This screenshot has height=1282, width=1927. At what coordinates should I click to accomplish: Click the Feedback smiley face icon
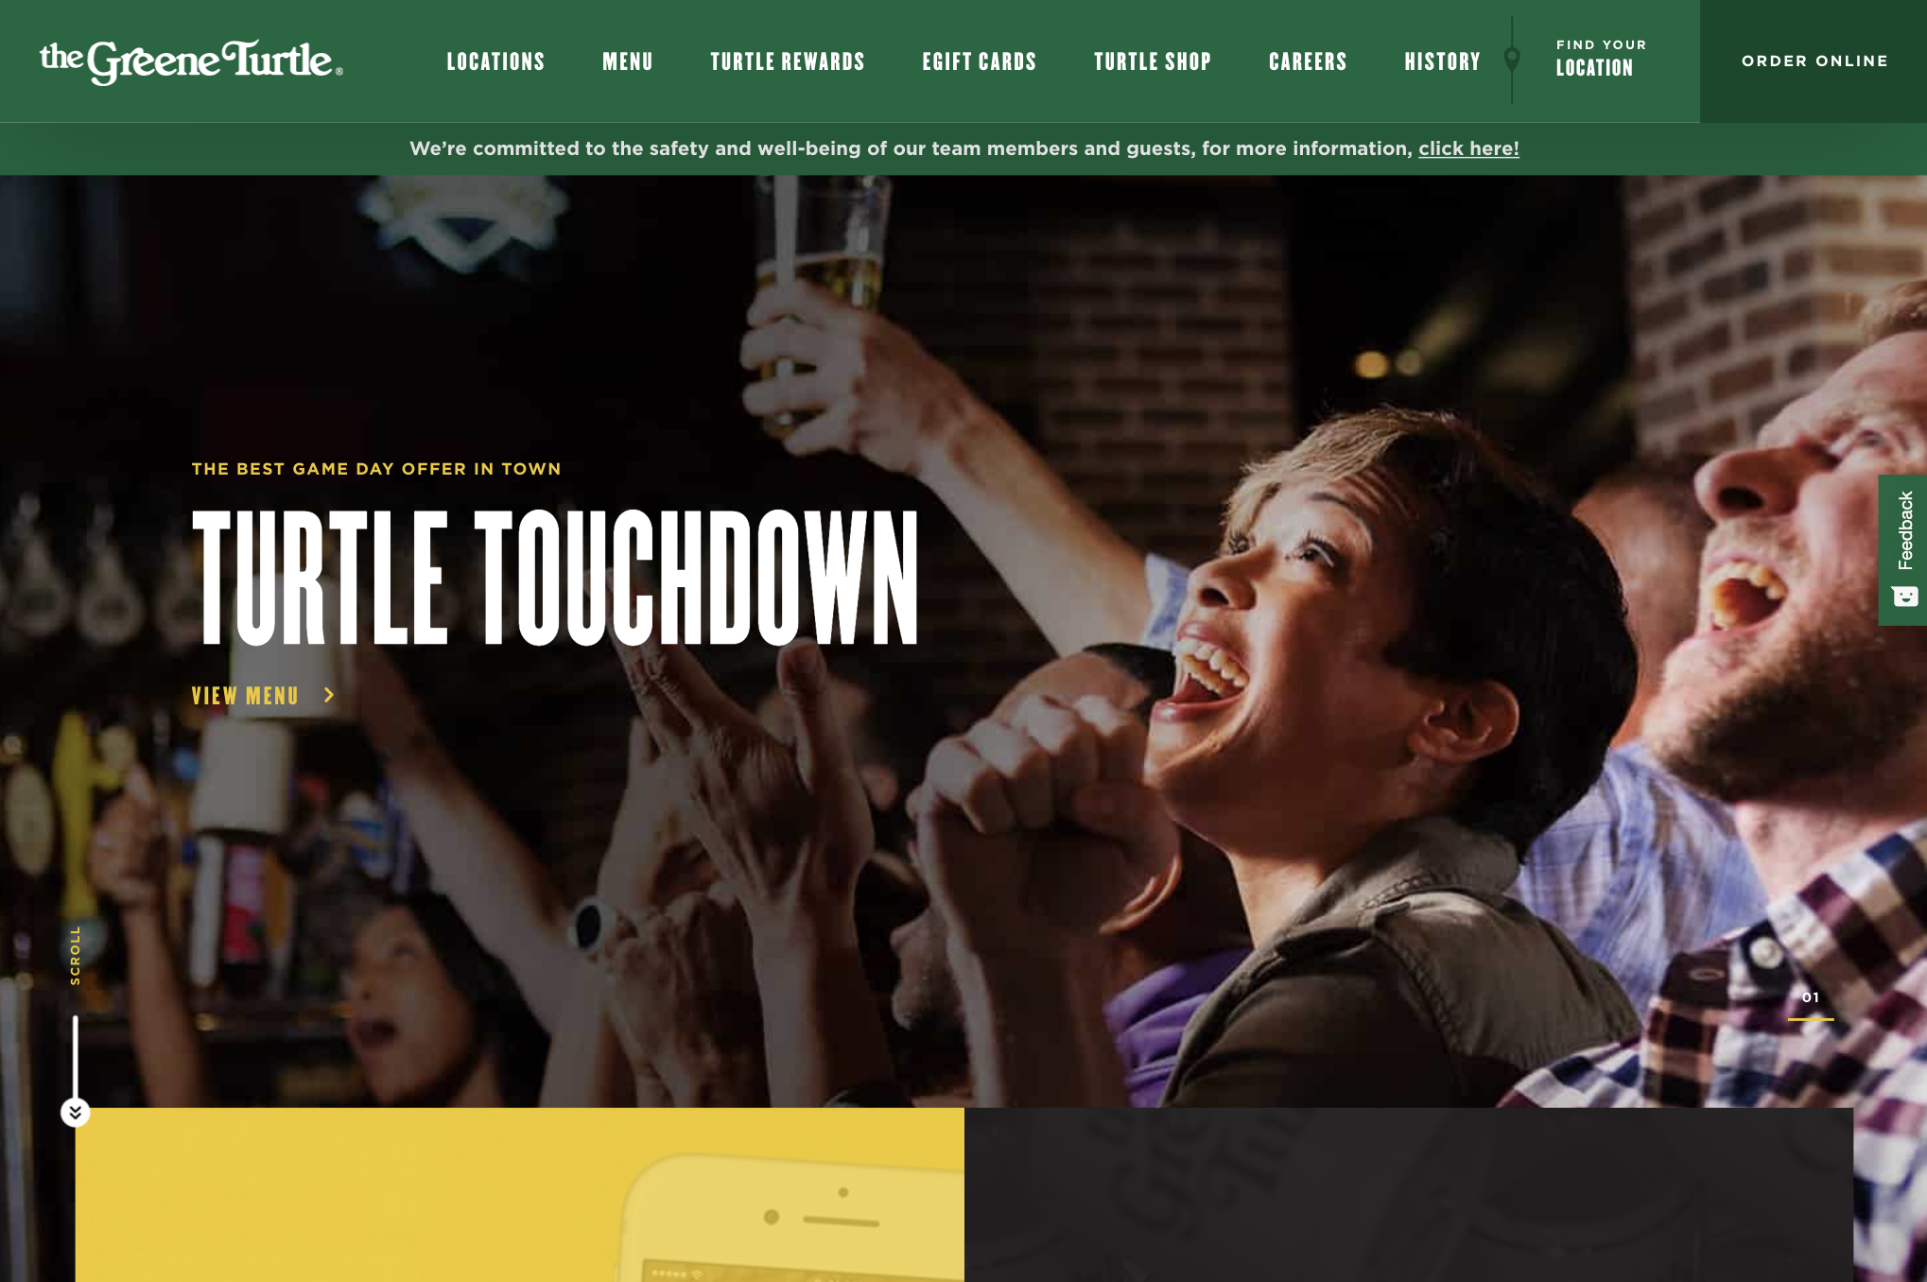(x=1904, y=596)
